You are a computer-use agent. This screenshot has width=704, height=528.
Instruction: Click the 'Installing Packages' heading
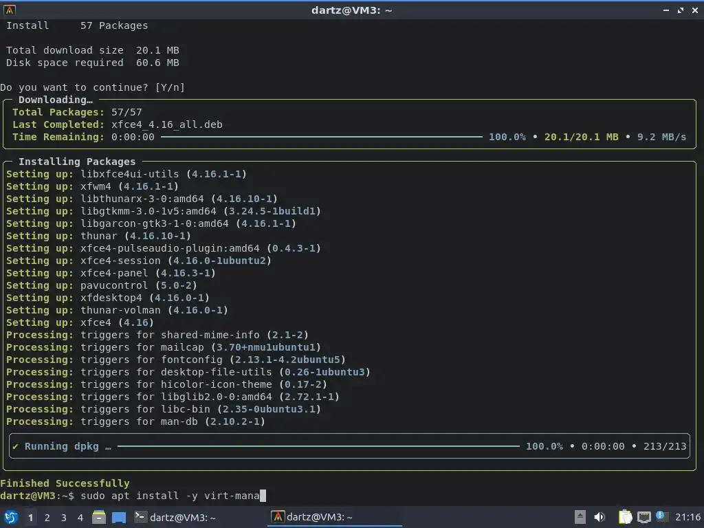[77, 162]
